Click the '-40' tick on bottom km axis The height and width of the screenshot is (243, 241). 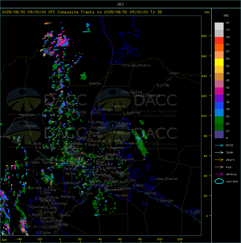point(19,239)
